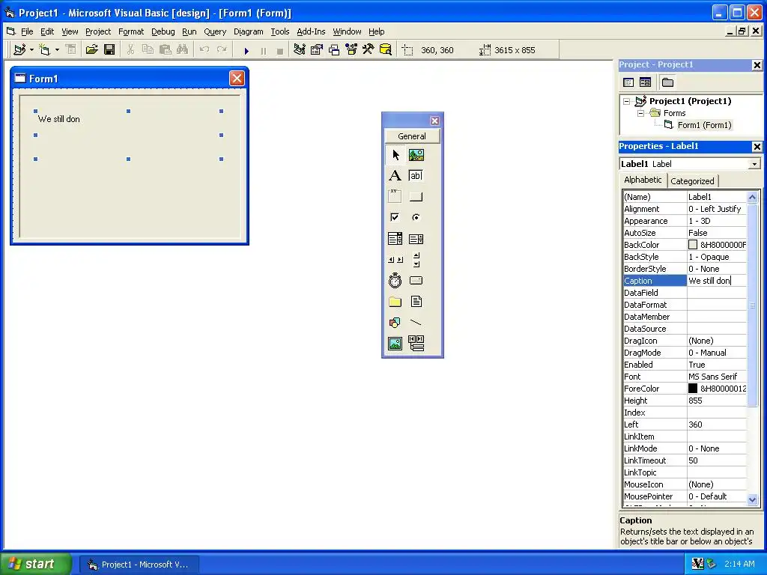Select the Shape tool in toolbox
767x575 pixels.
[x=395, y=323]
